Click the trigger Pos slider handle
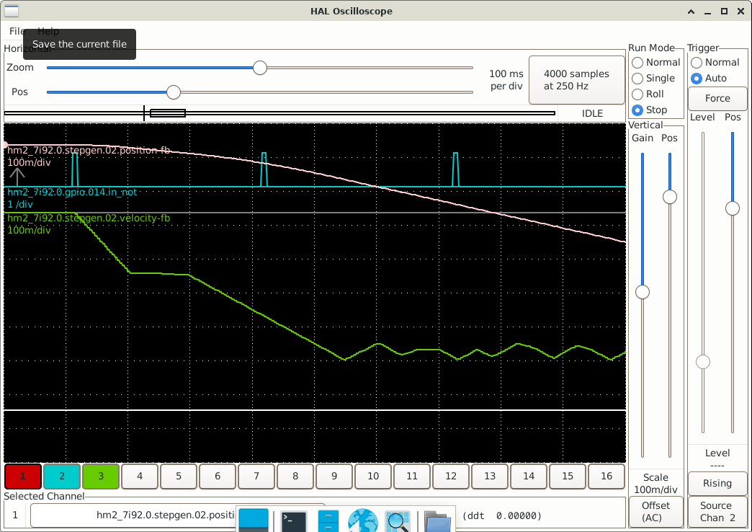 pos(733,208)
